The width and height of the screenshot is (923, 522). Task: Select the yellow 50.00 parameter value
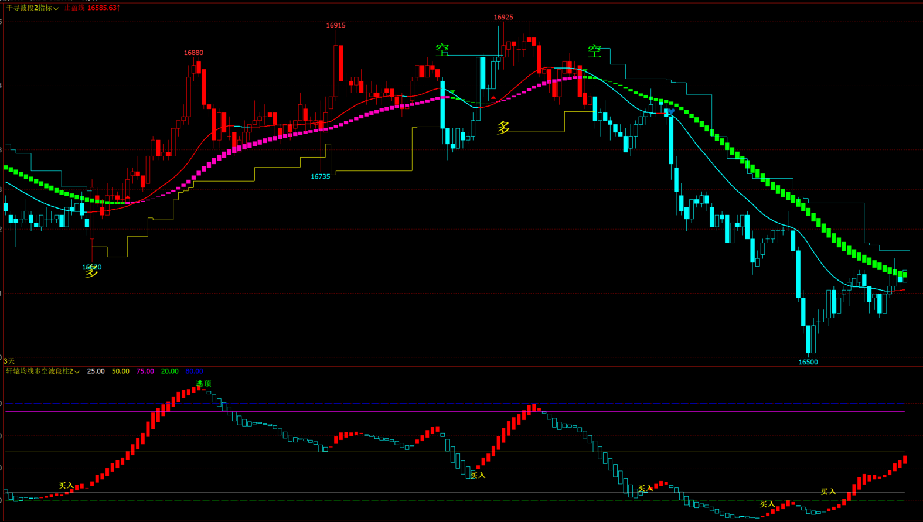click(120, 371)
